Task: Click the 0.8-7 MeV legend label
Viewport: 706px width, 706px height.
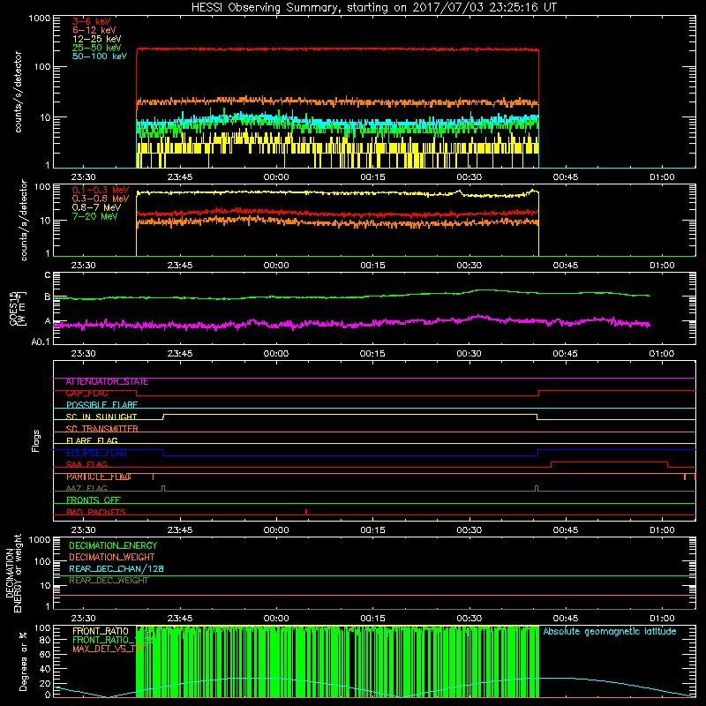Action: 96,207
